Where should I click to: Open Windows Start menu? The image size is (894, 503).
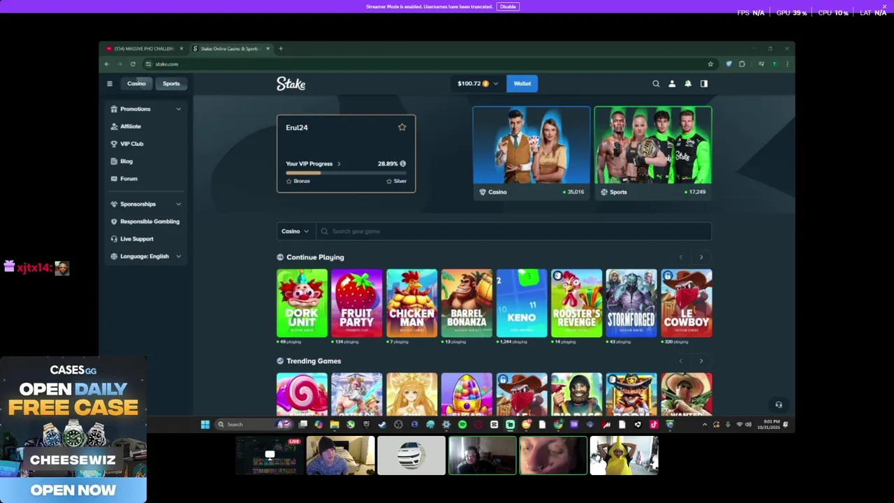pos(205,424)
